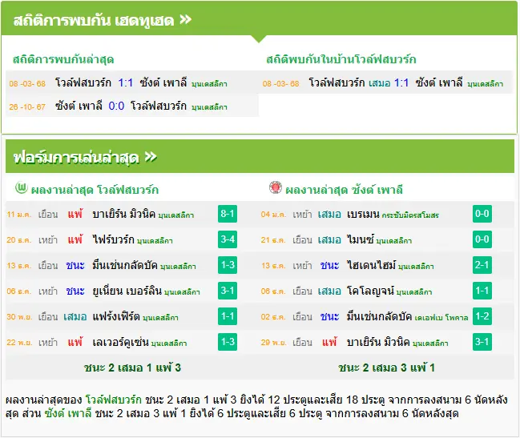The image size is (520, 438).
Task: Click double-chevron beside ฟอร์มการเล่นล่าสุด header
Action: pos(151,157)
